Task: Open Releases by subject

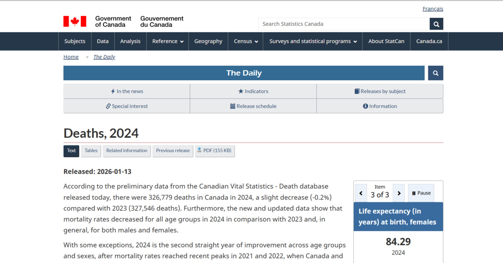Action: [x=379, y=91]
